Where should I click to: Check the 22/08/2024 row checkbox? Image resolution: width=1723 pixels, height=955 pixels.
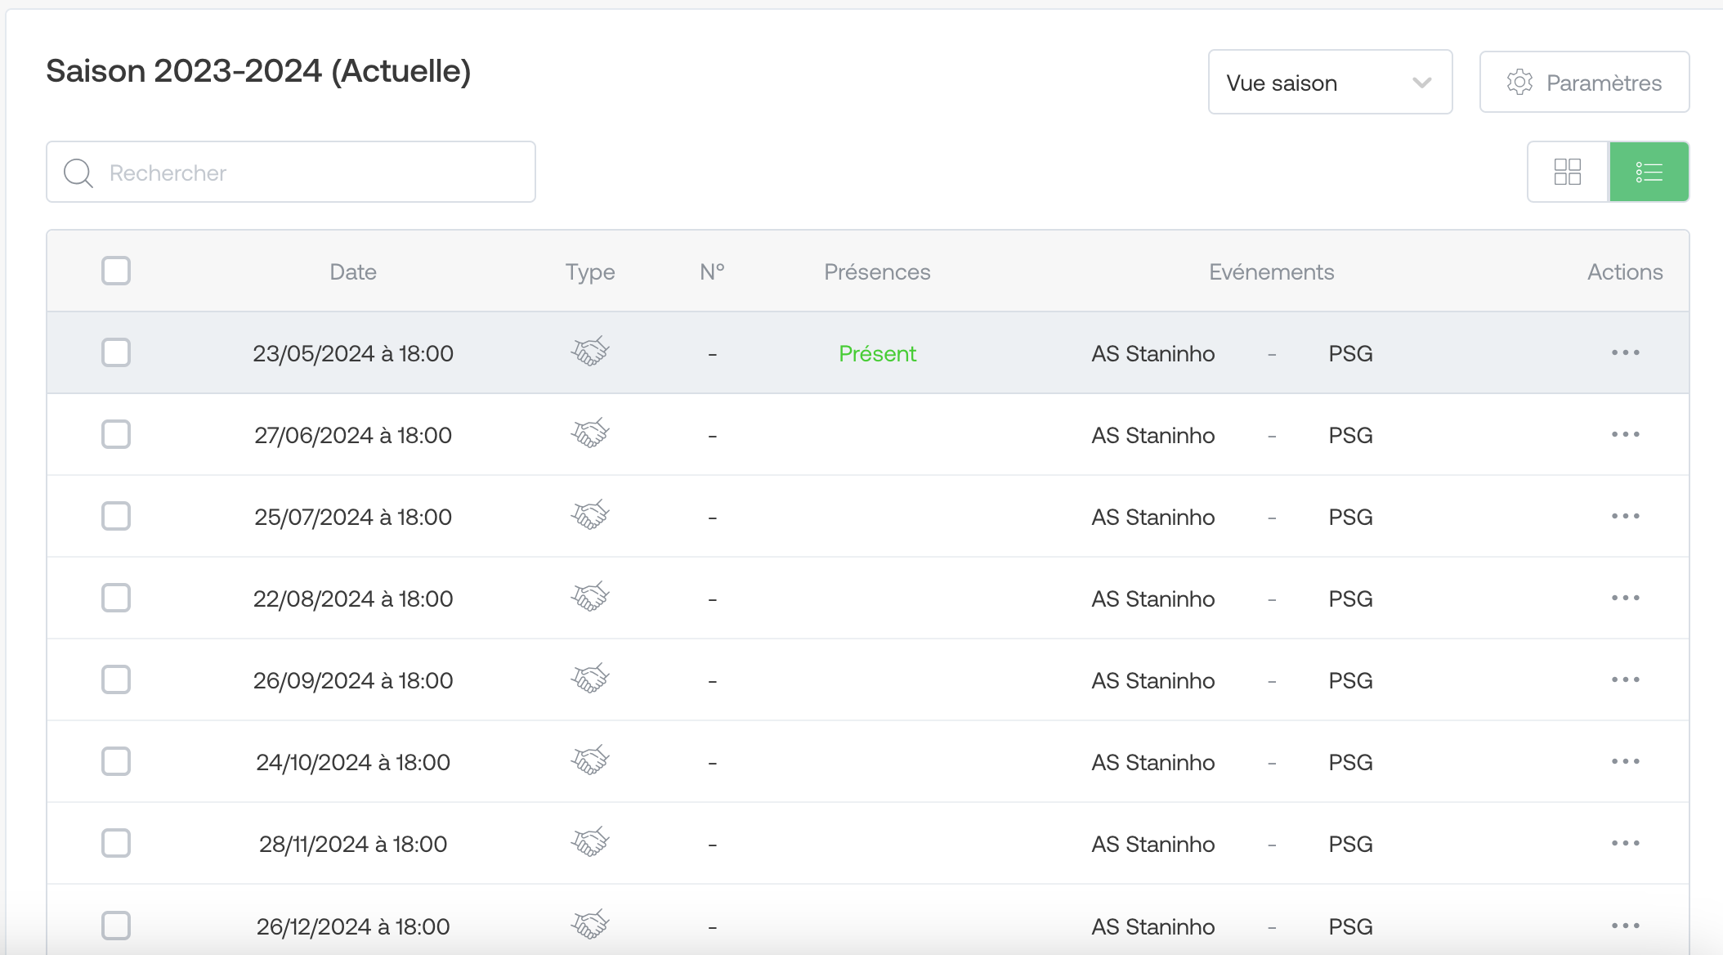point(116,598)
